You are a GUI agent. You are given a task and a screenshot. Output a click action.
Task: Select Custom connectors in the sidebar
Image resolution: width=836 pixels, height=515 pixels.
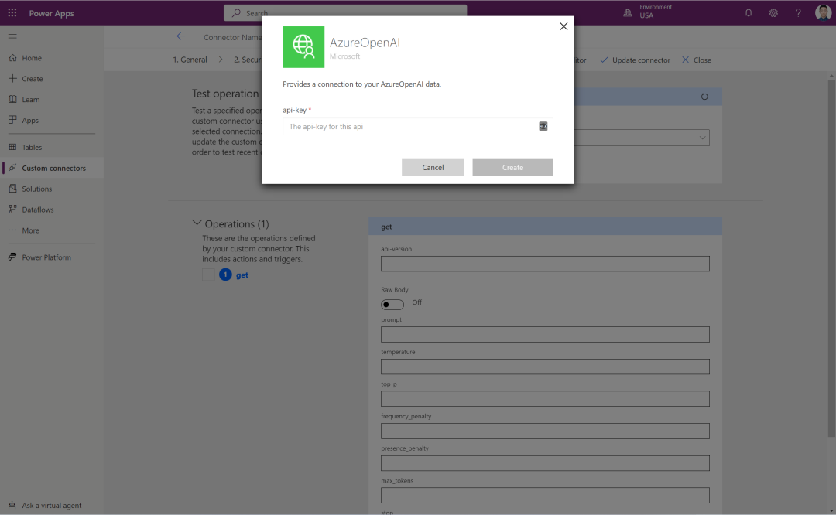click(x=52, y=168)
